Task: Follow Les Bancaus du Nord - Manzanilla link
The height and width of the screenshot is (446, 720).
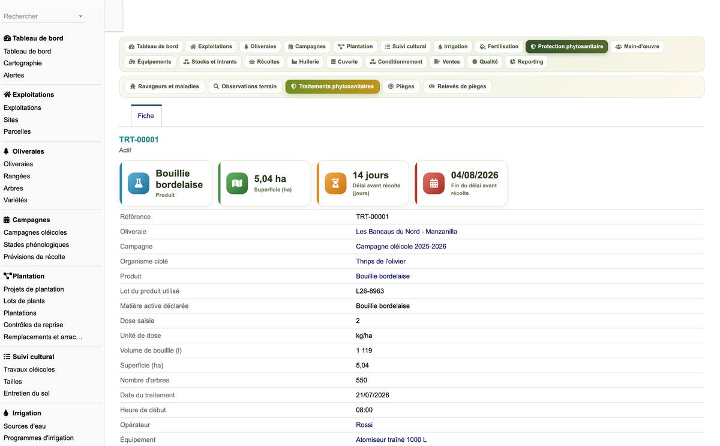Action: click(x=406, y=232)
